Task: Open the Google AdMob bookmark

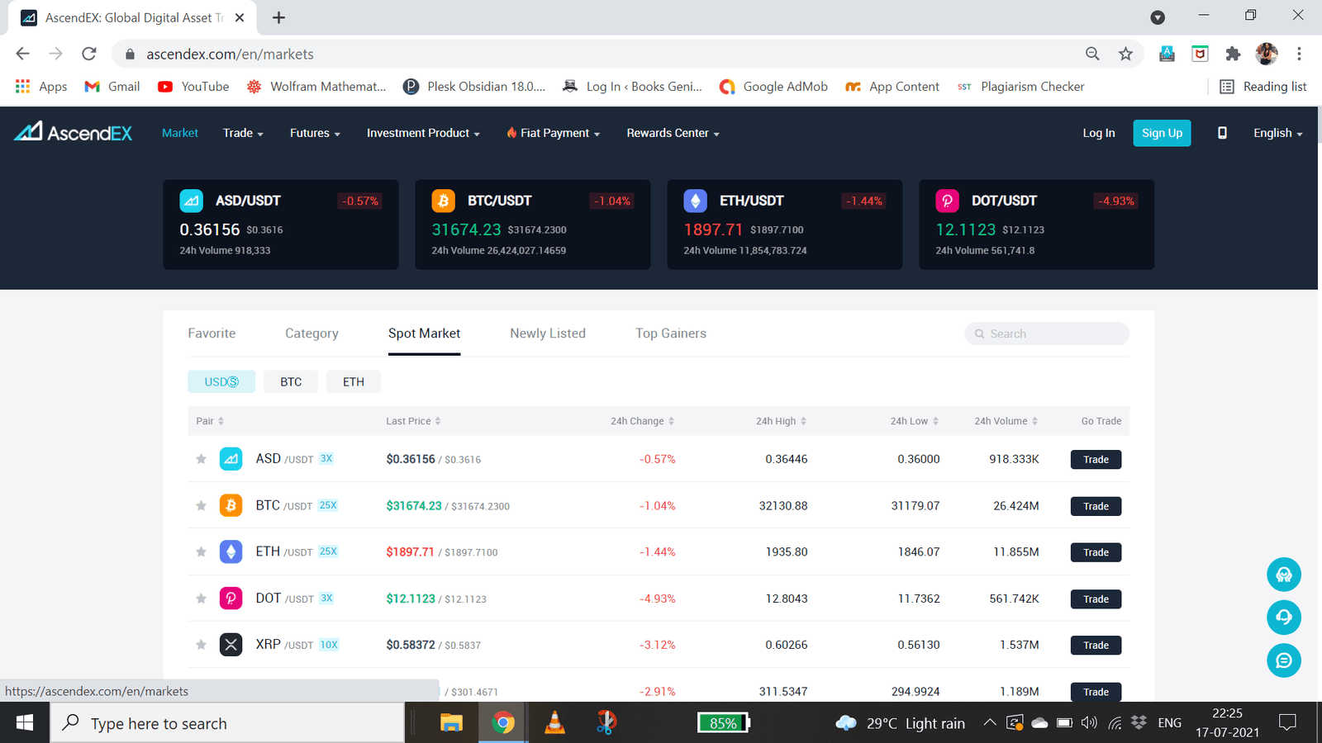Action: pyautogui.click(x=773, y=87)
